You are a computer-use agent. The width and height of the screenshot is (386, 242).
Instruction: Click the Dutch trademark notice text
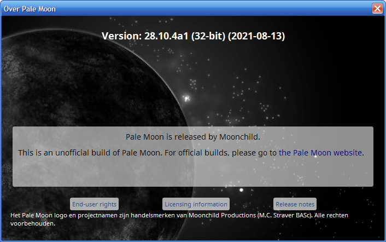click(x=179, y=220)
